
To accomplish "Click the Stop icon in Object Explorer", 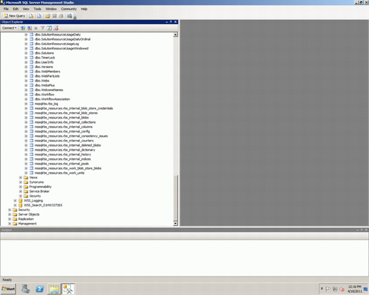I will pos(36,28).
